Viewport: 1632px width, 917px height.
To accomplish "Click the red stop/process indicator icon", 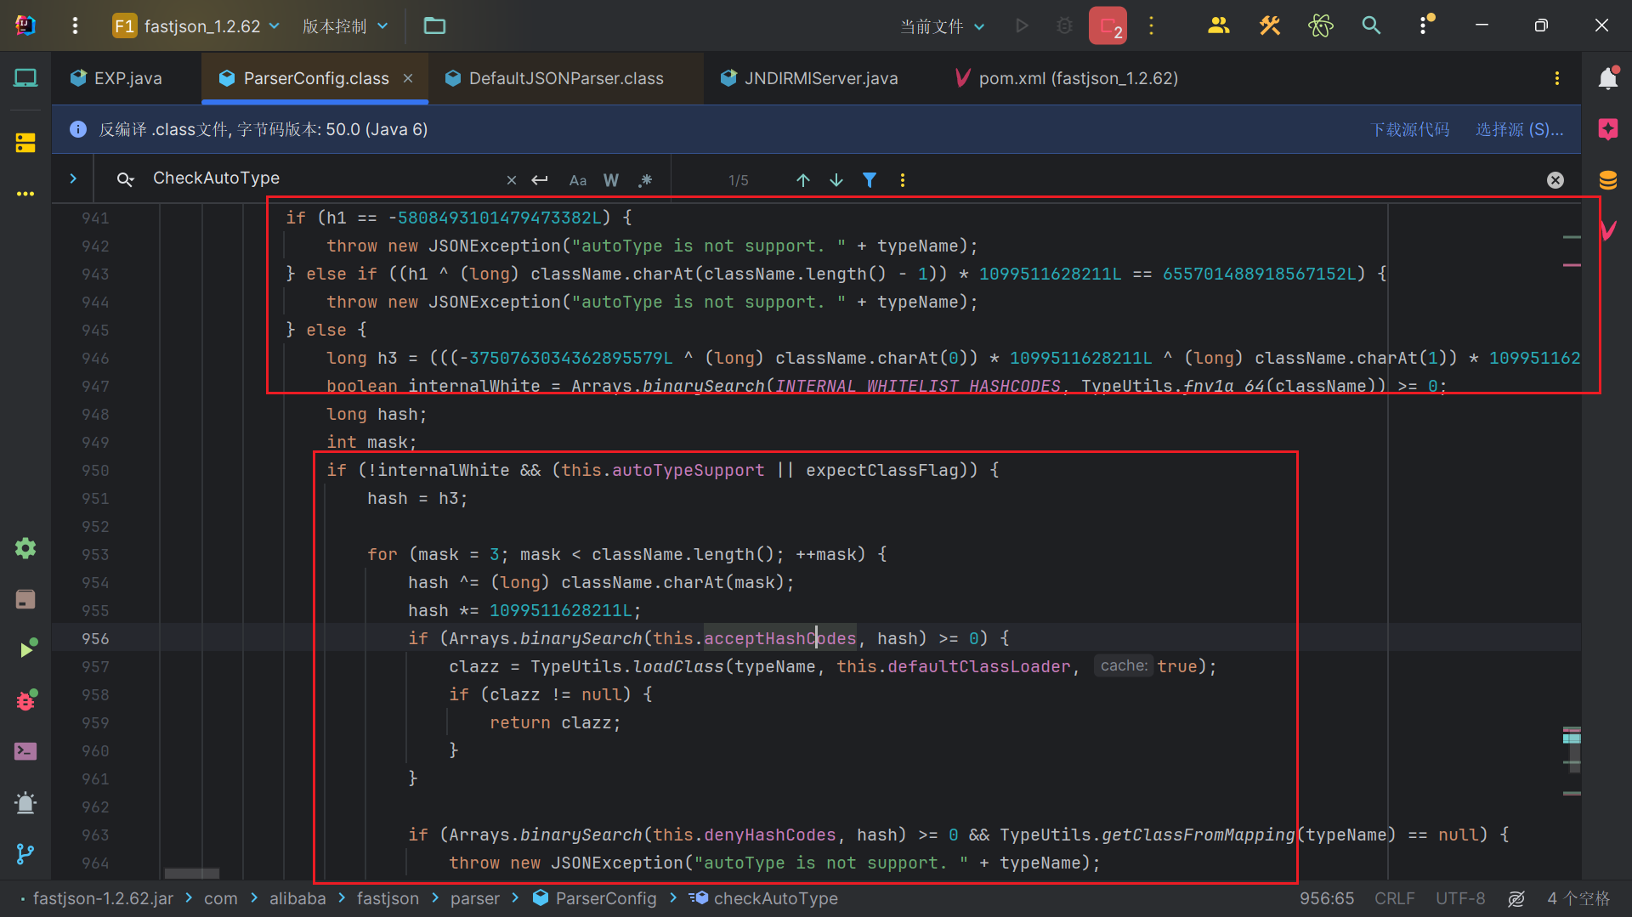I will tap(1108, 26).
